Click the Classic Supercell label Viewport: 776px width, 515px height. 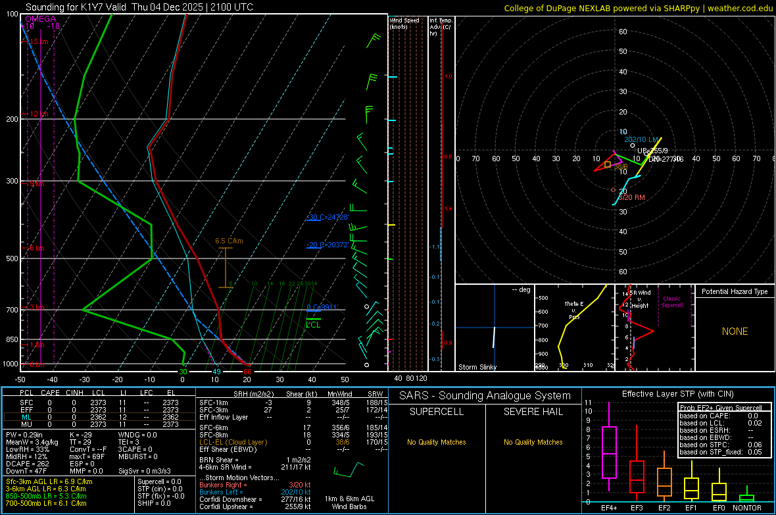click(x=671, y=302)
